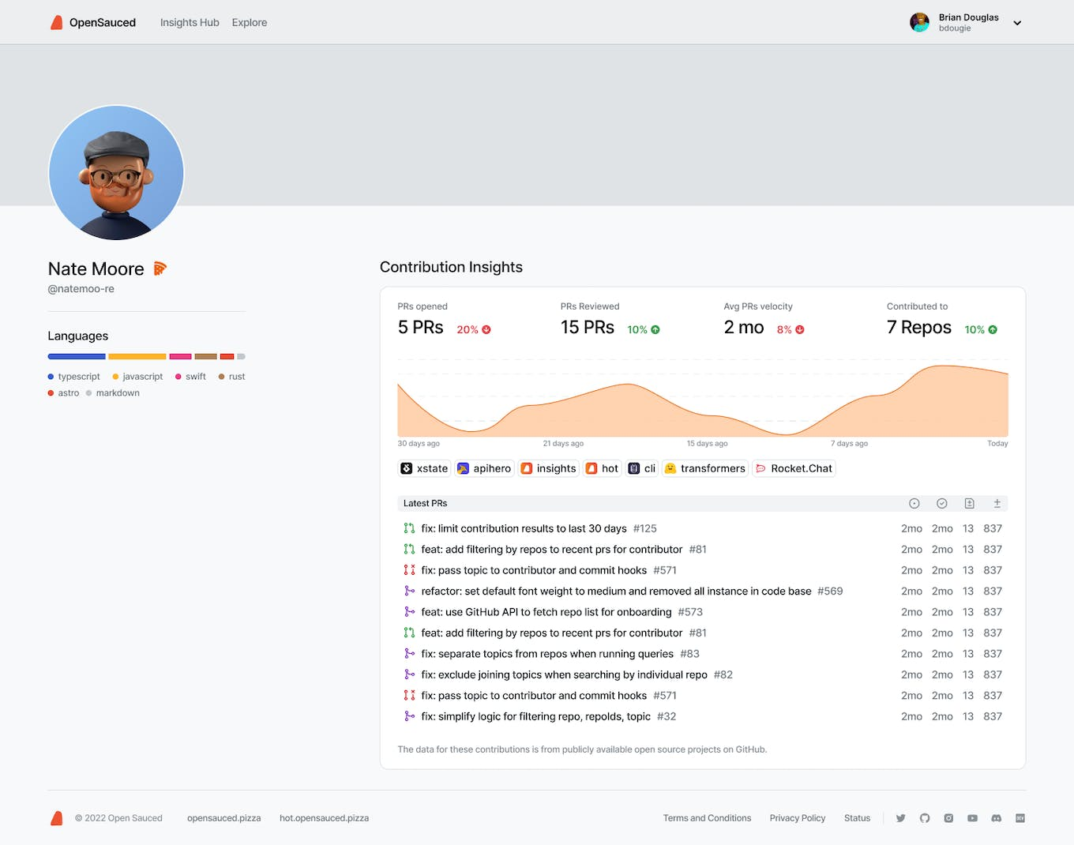The image size is (1074, 845).
Task: Click the Discord icon in the footer
Action: [996, 818]
